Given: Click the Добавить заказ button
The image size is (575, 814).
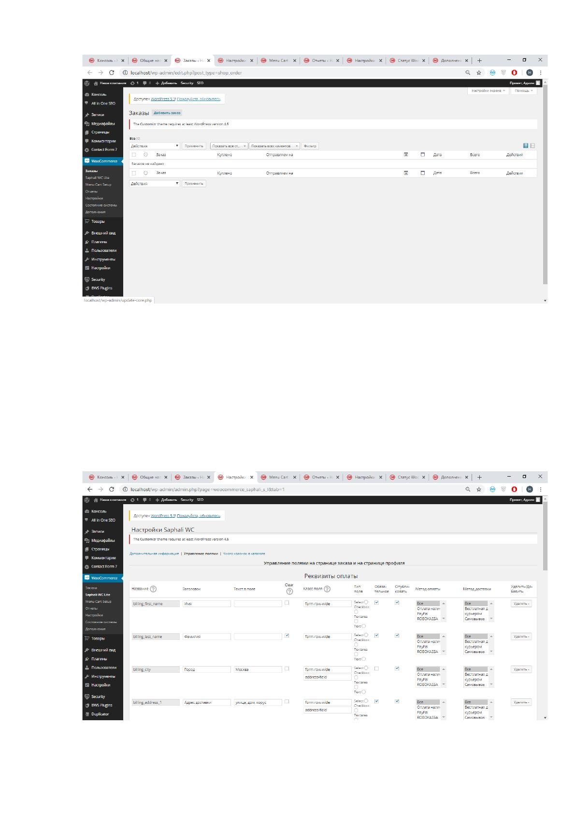Looking at the screenshot, I should 167,113.
